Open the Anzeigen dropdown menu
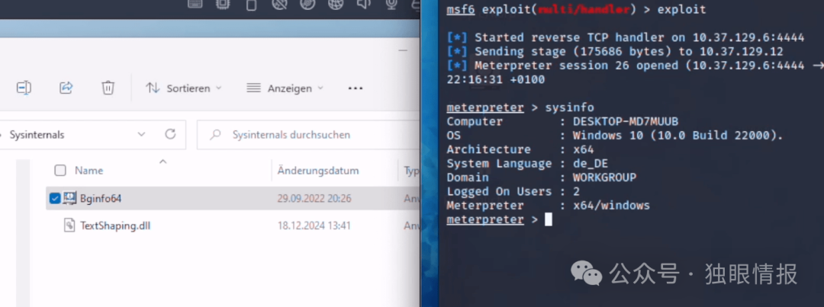824x307 pixels. pyautogui.click(x=285, y=88)
